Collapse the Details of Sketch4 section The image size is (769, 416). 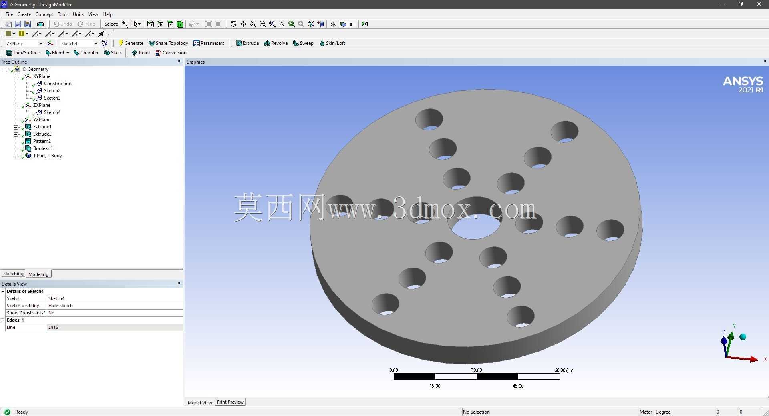click(3, 292)
